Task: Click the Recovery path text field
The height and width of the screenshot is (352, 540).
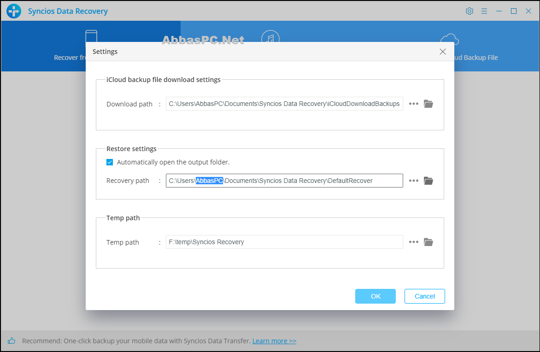Action: pos(284,181)
